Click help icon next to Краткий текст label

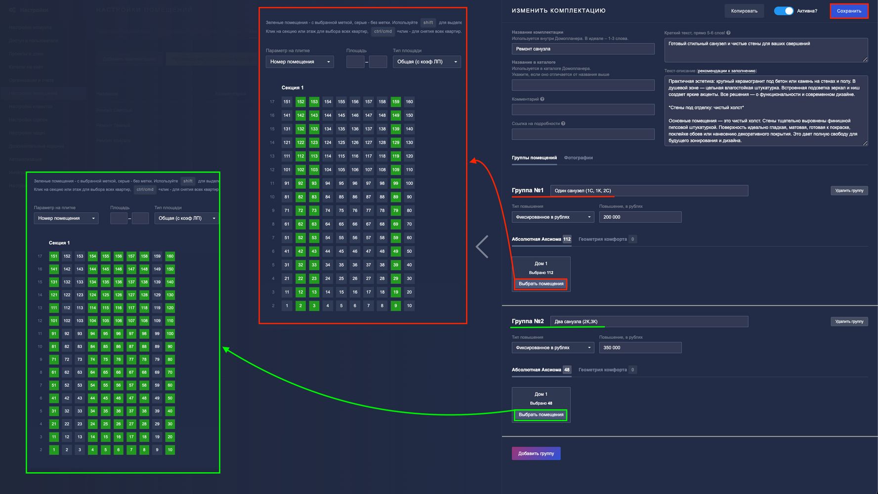click(x=728, y=33)
